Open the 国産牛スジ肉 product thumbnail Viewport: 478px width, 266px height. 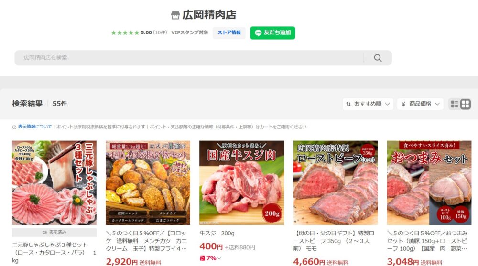coord(242,183)
